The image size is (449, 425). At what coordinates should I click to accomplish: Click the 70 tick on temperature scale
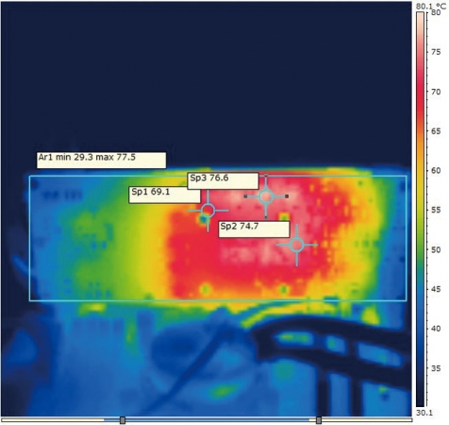[x=436, y=92]
